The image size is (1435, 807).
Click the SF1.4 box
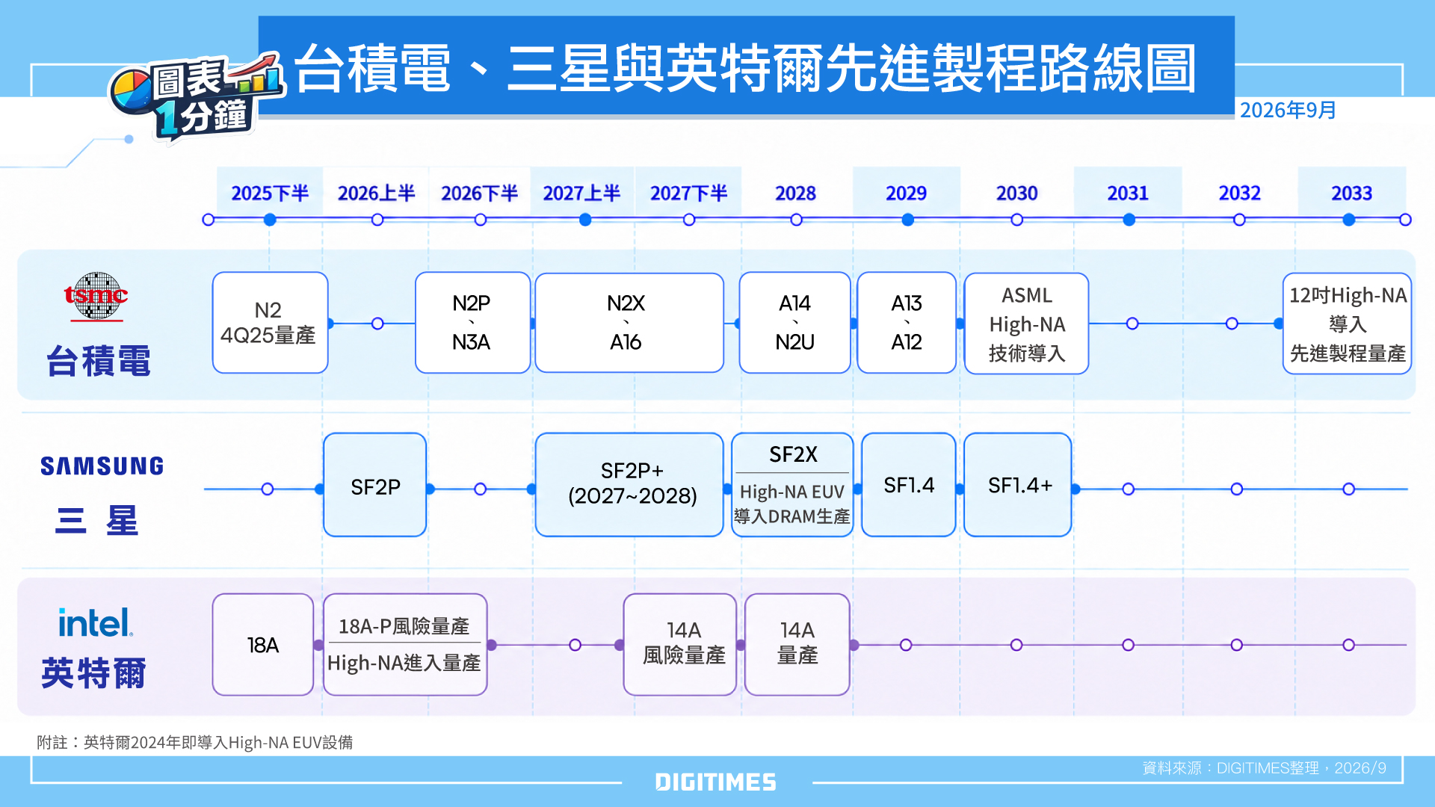point(909,485)
